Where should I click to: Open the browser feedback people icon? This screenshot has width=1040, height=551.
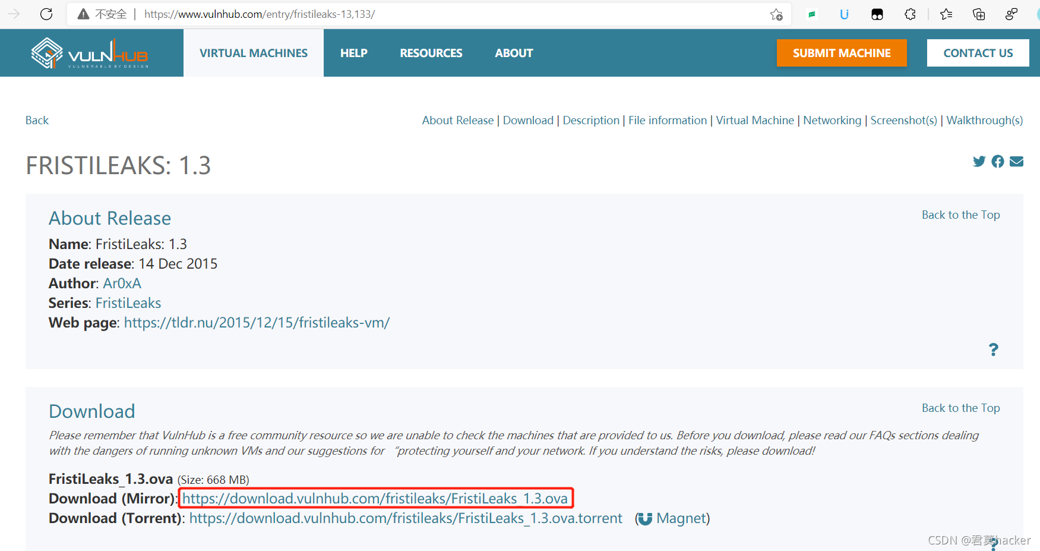(x=1011, y=14)
